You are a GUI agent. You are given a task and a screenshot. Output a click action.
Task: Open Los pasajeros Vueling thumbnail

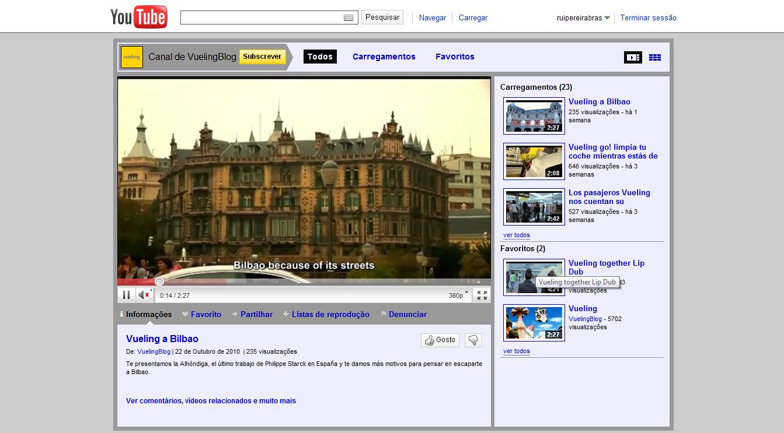534,206
